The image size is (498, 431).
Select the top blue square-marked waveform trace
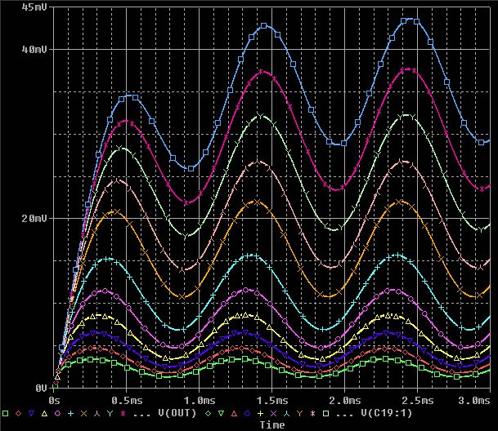(x=264, y=26)
